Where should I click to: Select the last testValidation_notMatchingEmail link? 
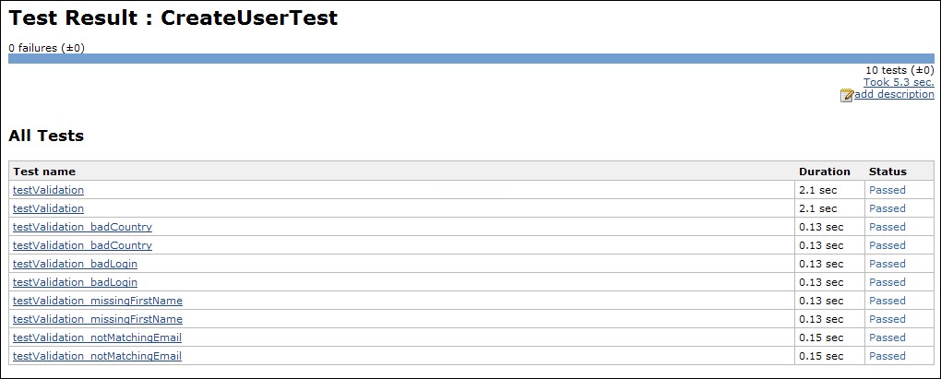coord(97,356)
